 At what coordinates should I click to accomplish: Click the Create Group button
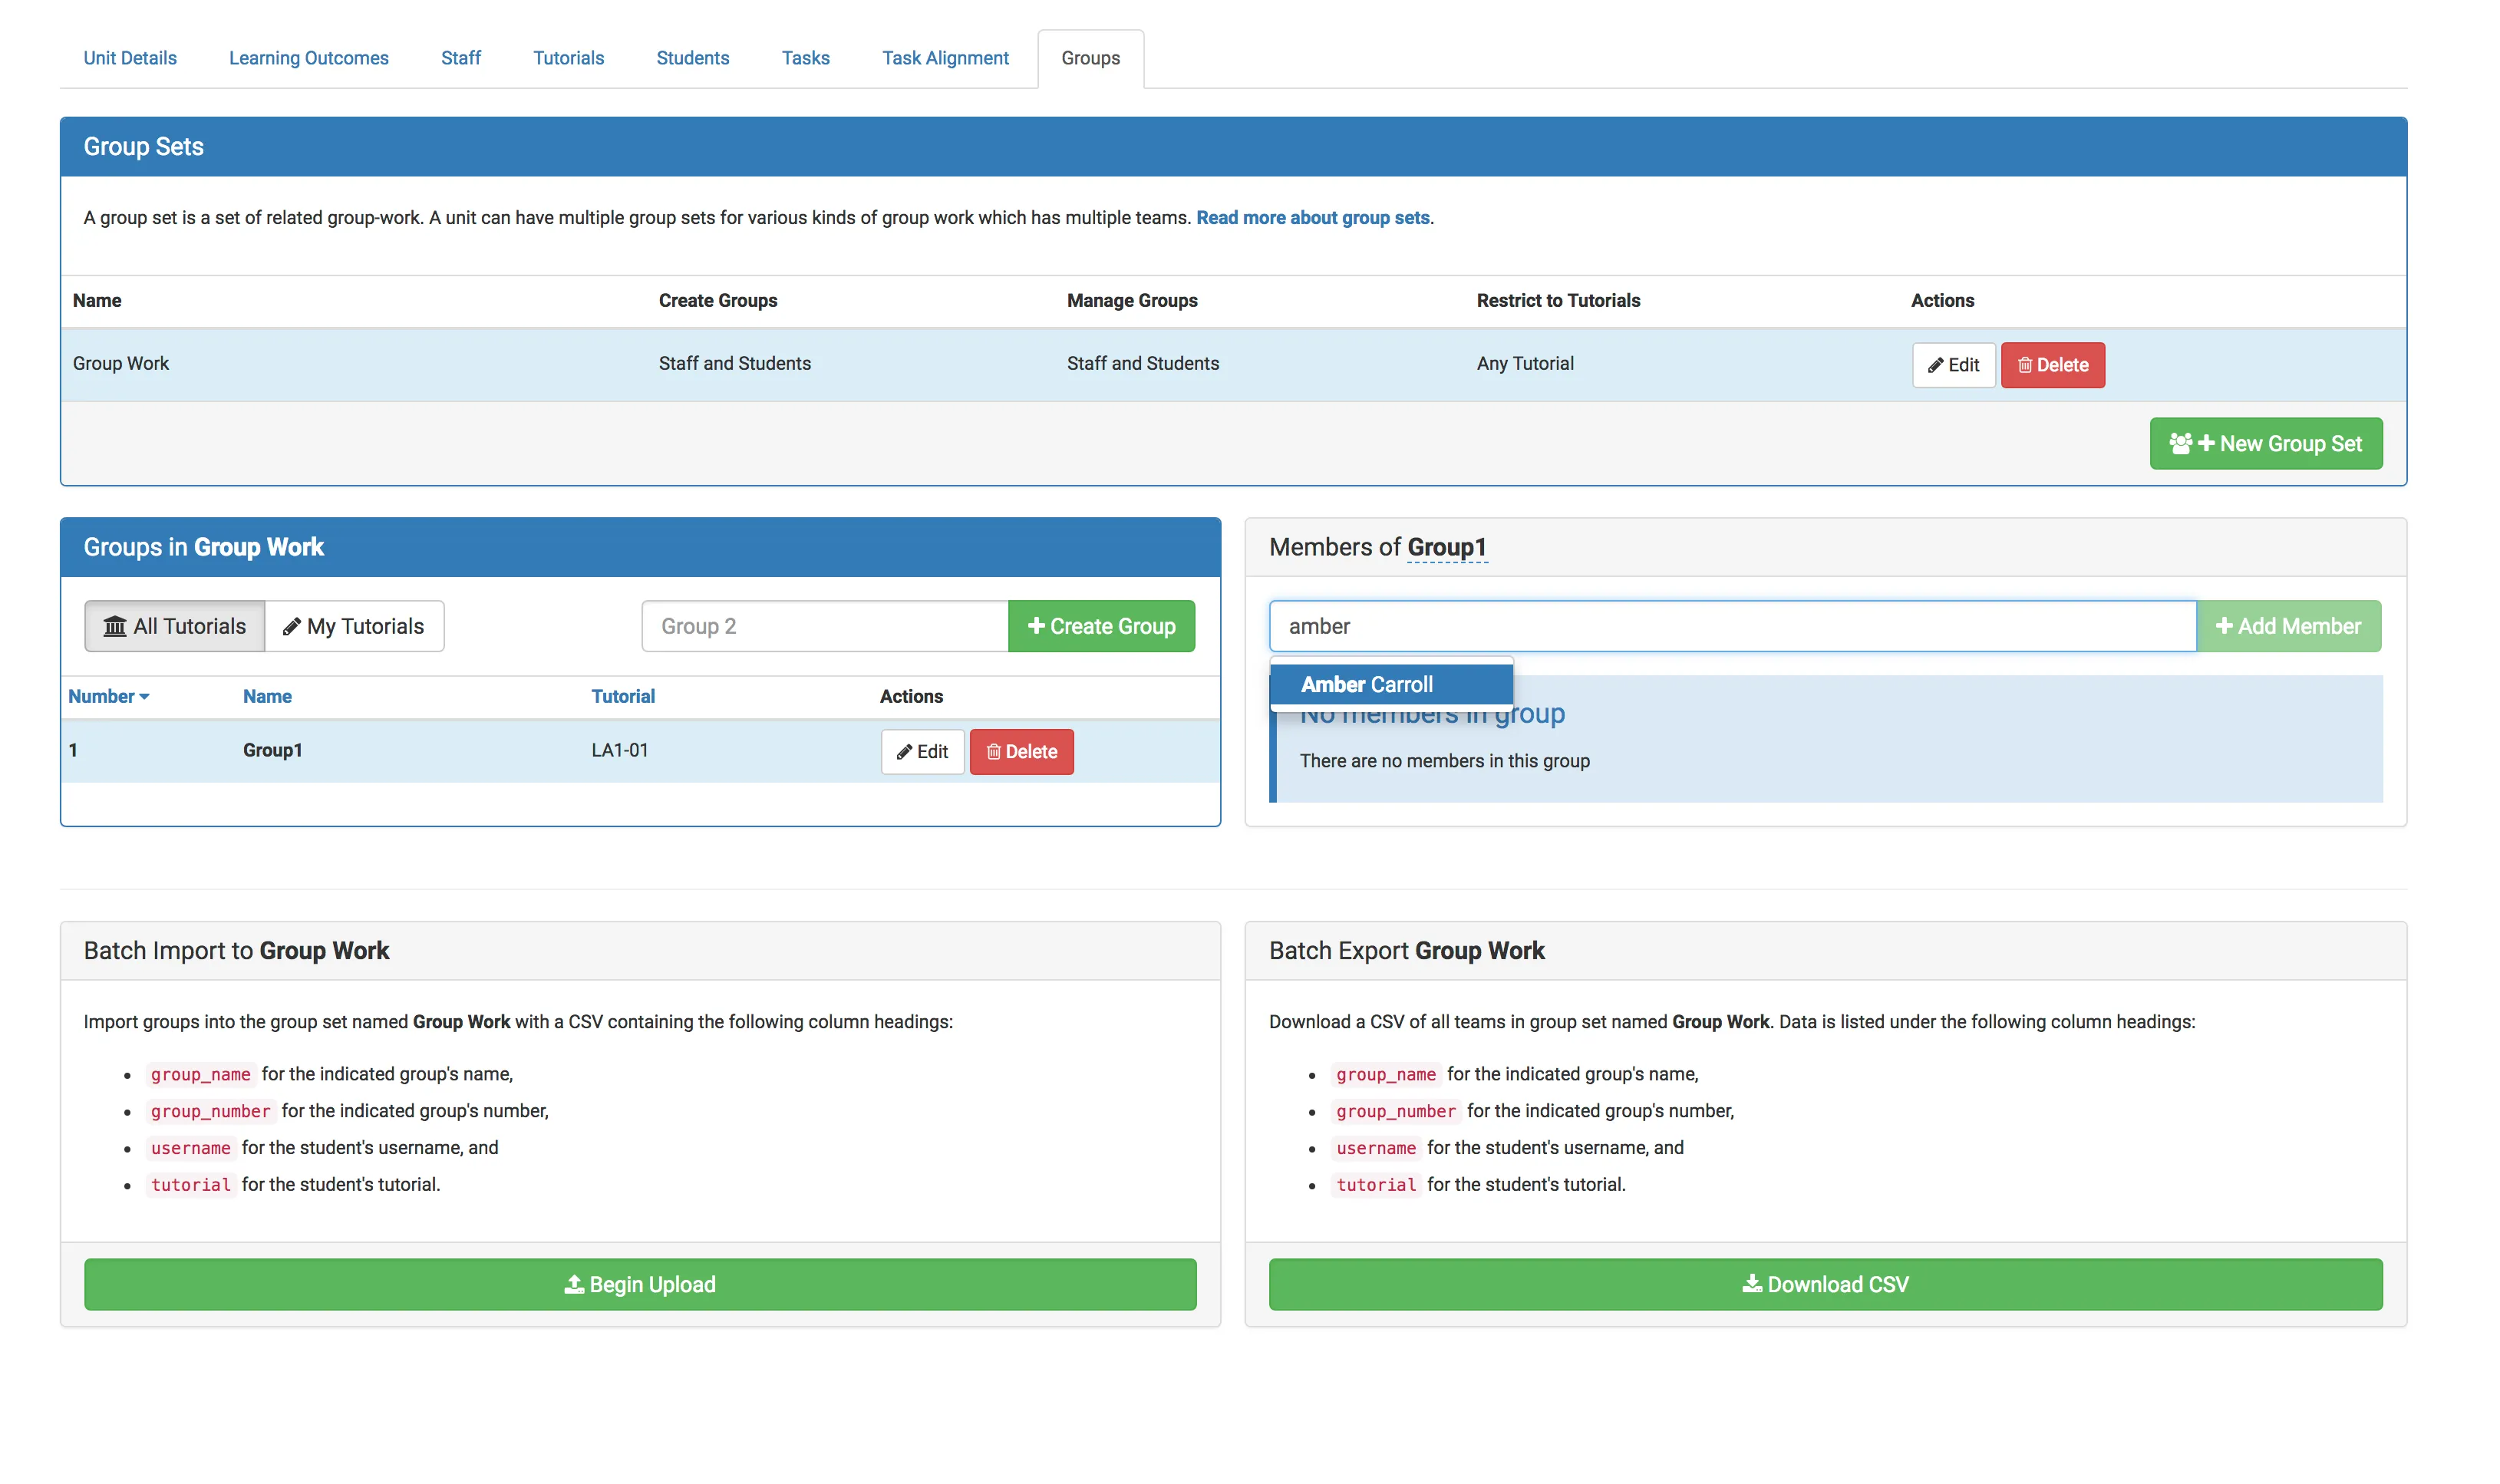click(1100, 626)
